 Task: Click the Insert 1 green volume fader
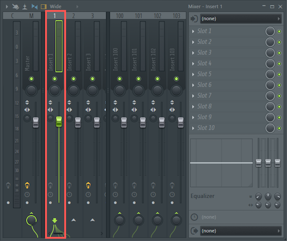click(x=59, y=122)
